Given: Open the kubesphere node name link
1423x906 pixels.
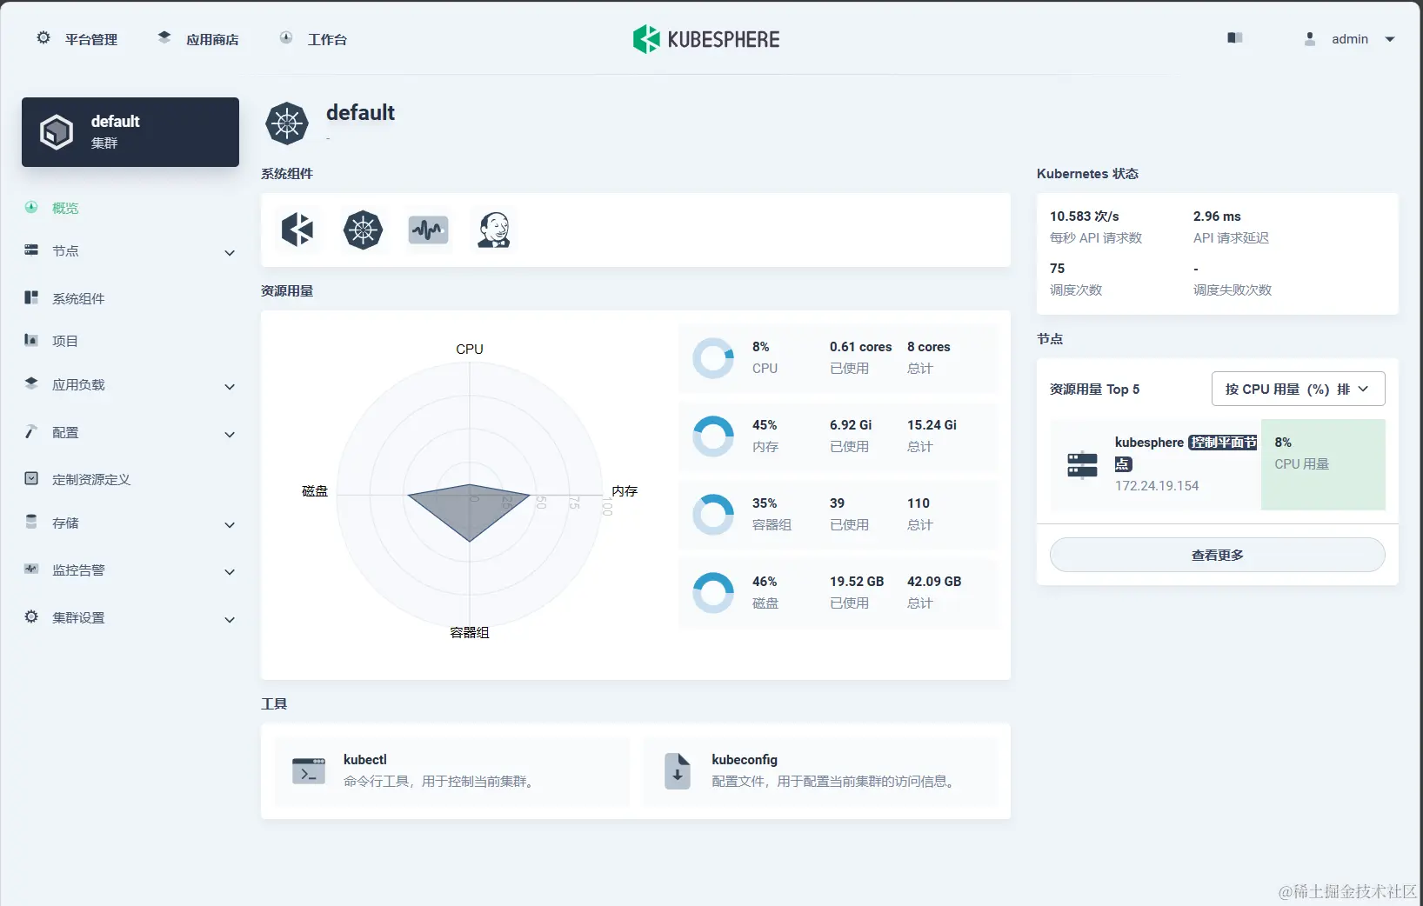Looking at the screenshot, I should click(x=1149, y=443).
